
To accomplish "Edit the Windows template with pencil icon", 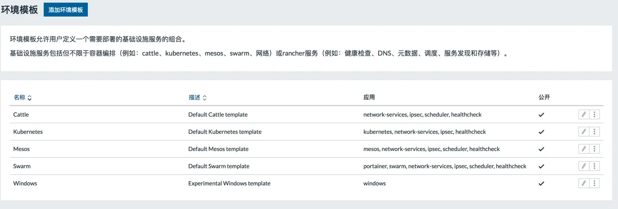I will click(584, 183).
